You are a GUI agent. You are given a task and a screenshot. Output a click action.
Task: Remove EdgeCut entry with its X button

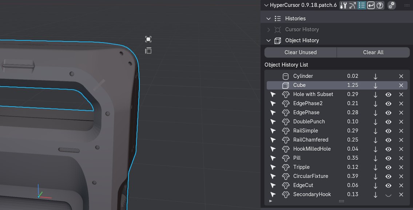(x=401, y=185)
